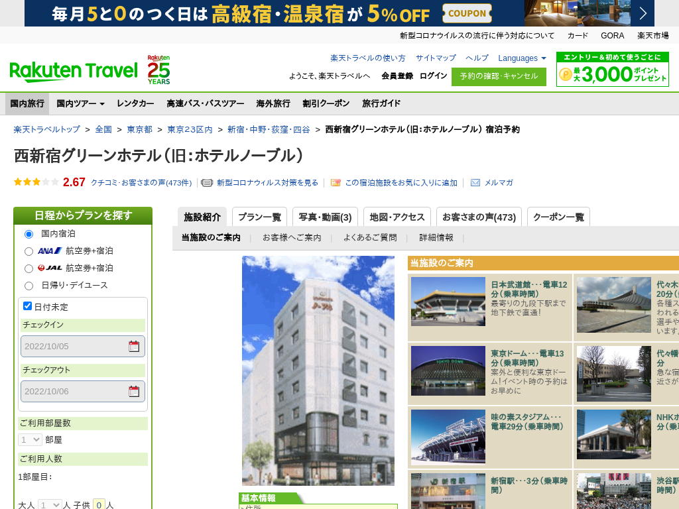Open the 楽天市場 link in top bar
Image resolution: width=679 pixels, height=509 pixels.
coord(652,36)
